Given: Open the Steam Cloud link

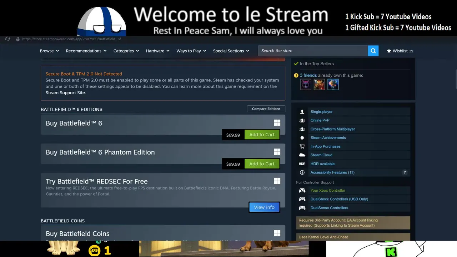Looking at the screenshot, I should coord(321,155).
